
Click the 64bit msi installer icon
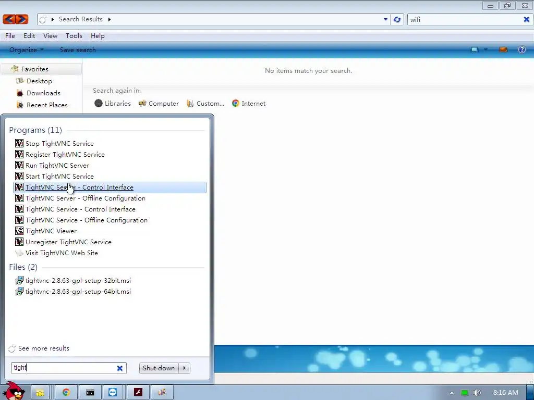tap(19, 292)
